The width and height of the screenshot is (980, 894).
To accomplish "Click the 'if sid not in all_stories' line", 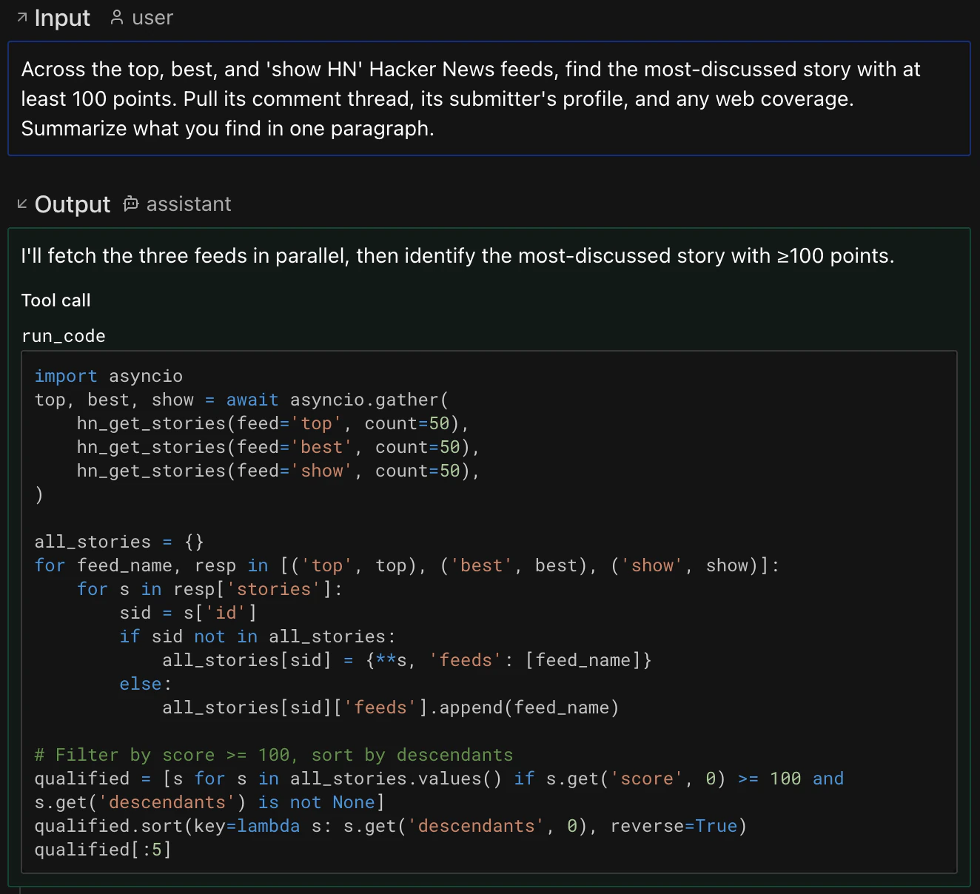I will pyautogui.click(x=258, y=636).
